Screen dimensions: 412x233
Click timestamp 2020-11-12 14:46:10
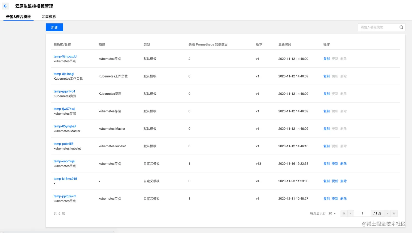pyautogui.click(x=293, y=146)
